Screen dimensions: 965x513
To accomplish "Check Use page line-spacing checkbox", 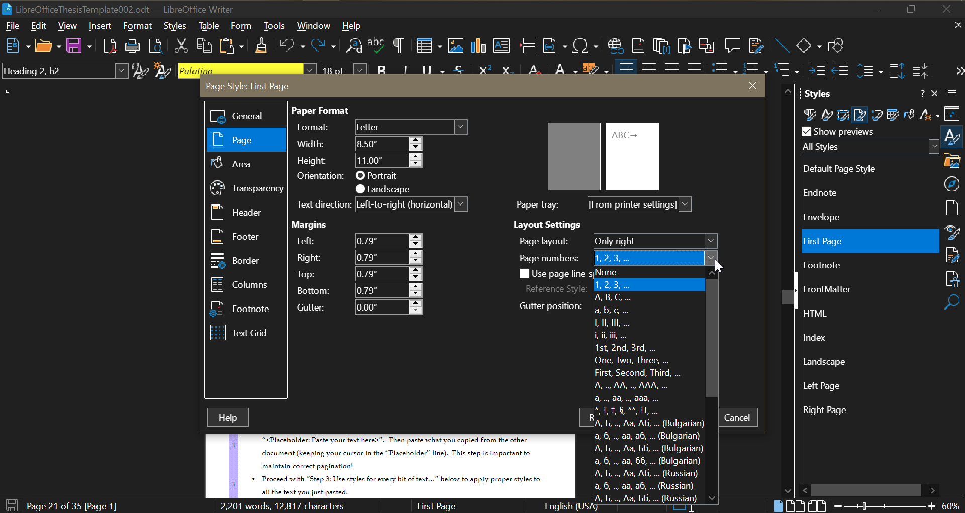I will [525, 274].
